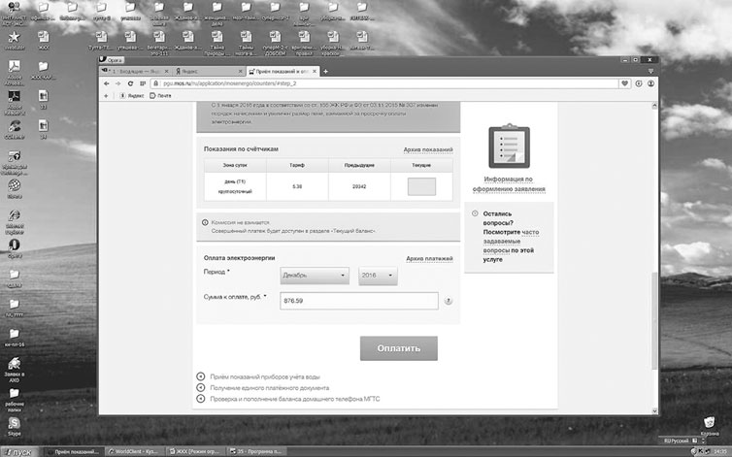Click the RU Русский language indicator
The height and width of the screenshot is (457, 732).
point(677,441)
